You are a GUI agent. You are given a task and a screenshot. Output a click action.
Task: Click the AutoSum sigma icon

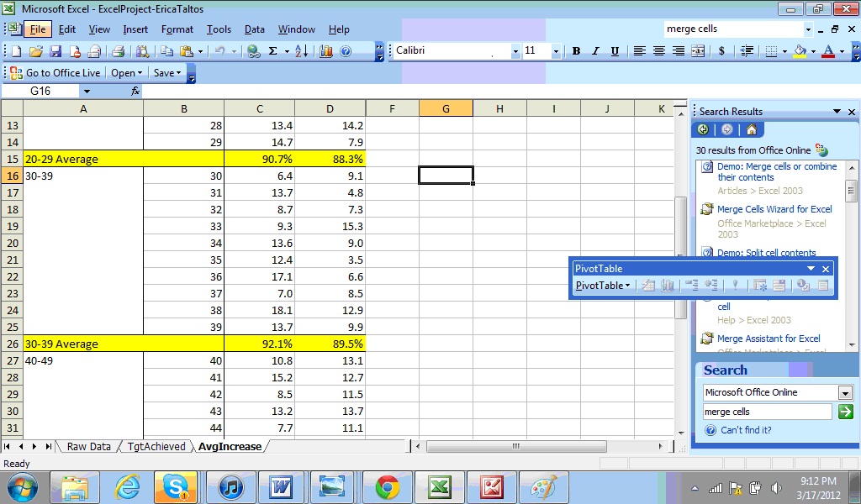(x=272, y=51)
